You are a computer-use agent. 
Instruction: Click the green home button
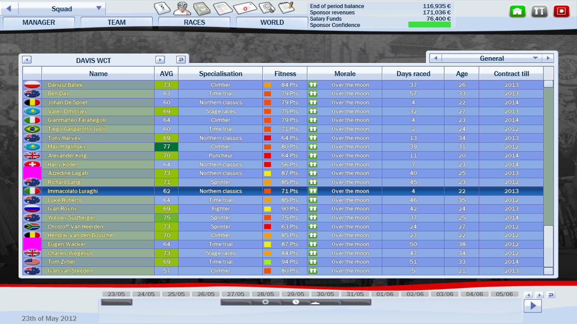[517, 12]
